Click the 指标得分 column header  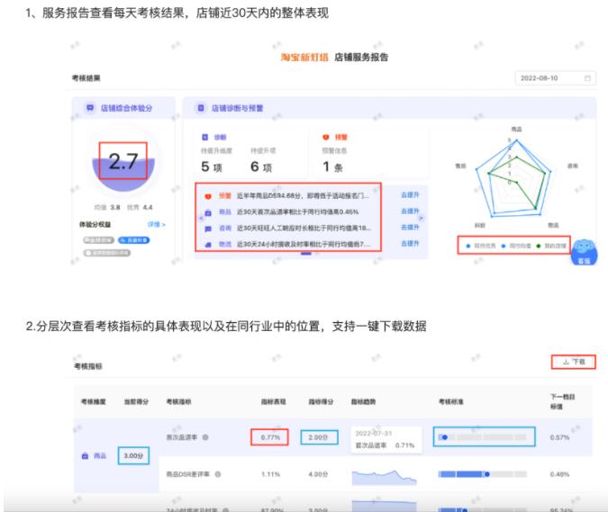point(321,401)
